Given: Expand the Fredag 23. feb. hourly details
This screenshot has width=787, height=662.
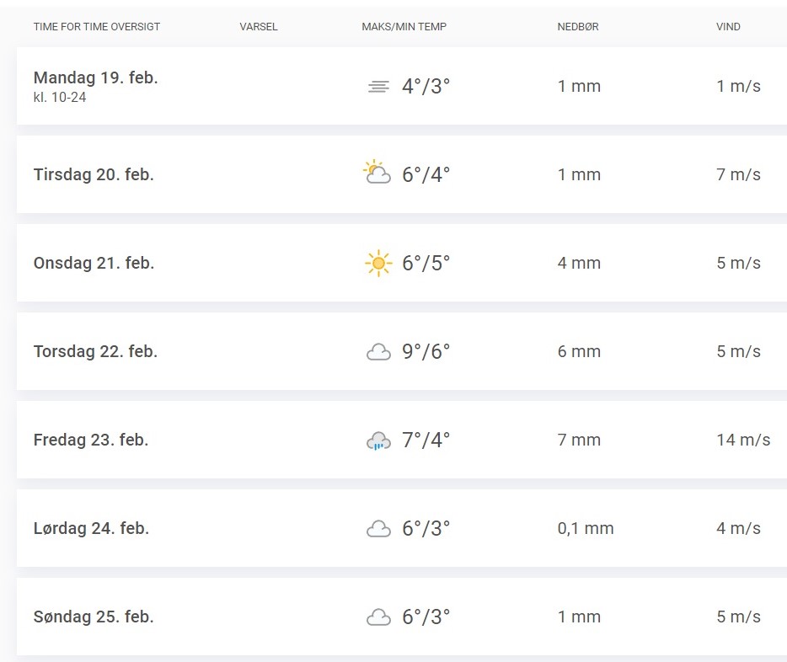Looking at the screenshot, I should (91, 440).
